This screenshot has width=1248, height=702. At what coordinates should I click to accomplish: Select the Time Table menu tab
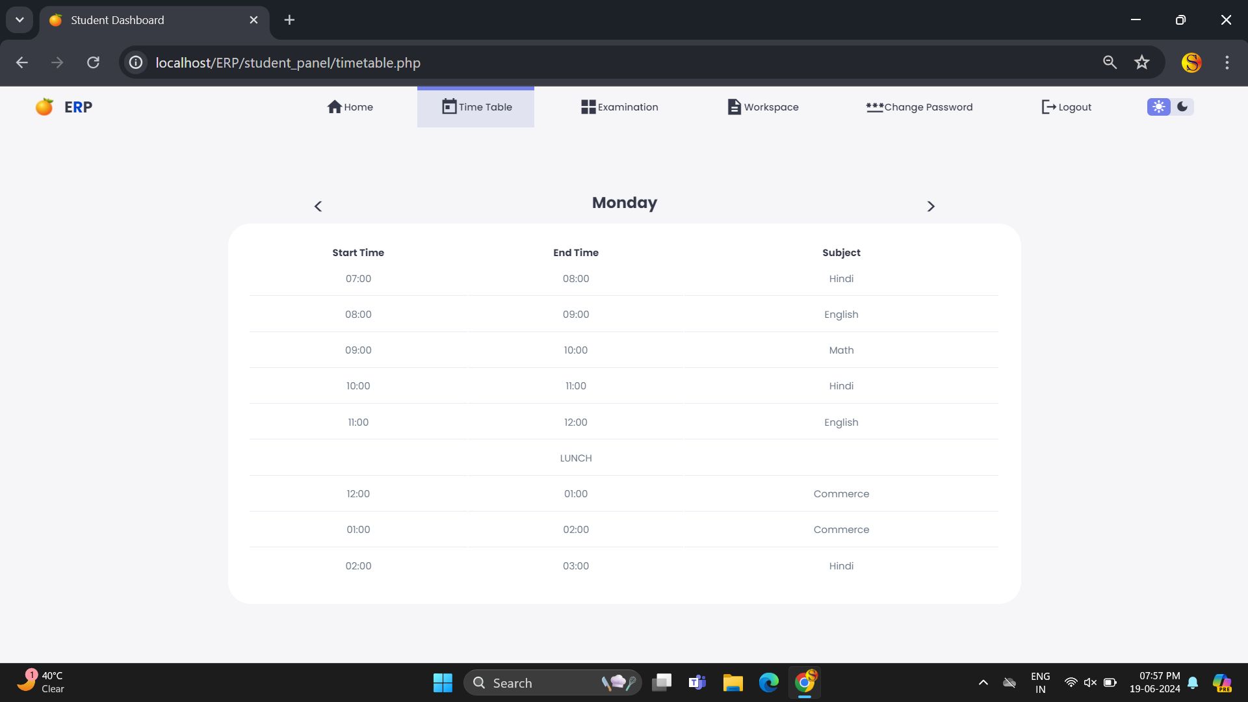[476, 107]
